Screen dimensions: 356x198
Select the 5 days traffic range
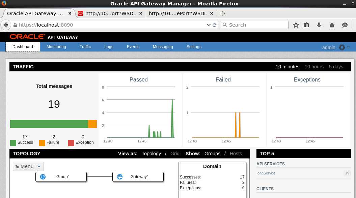[336, 67]
